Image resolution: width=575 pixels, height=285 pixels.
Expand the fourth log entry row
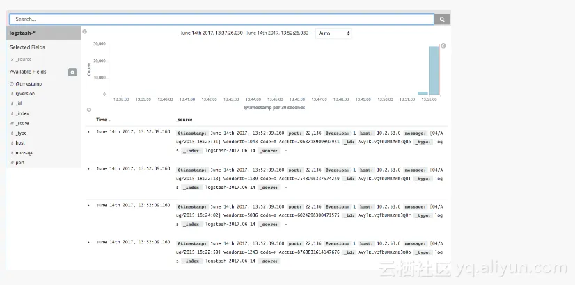(88, 242)
